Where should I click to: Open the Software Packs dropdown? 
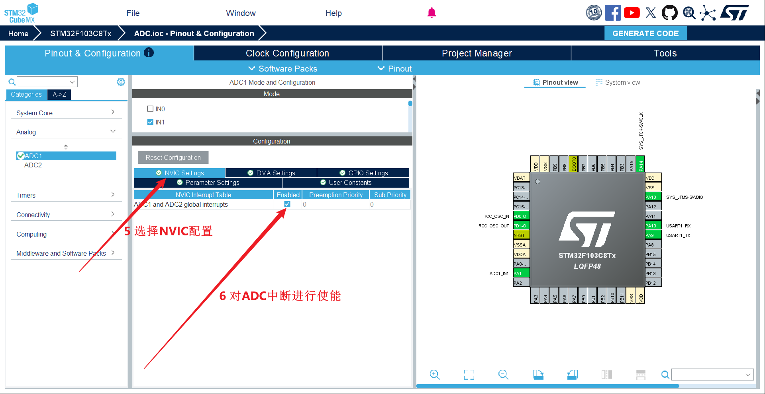pos(283,68)
